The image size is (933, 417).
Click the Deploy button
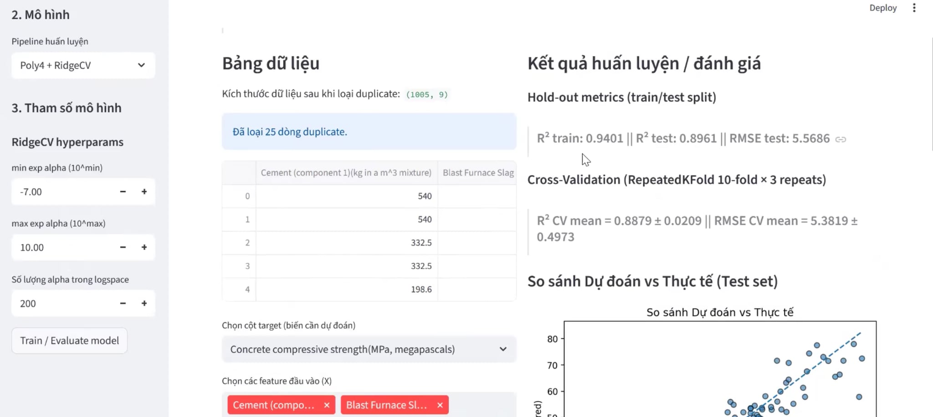tap(882, 8)
